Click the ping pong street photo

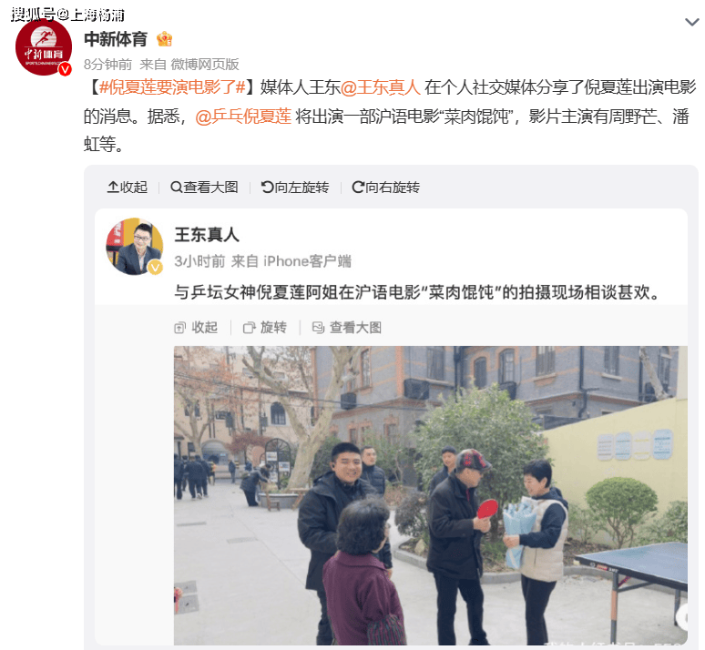431,495
